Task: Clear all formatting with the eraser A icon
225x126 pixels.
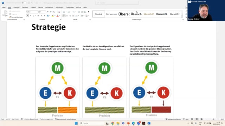Action: click(59, 12)
